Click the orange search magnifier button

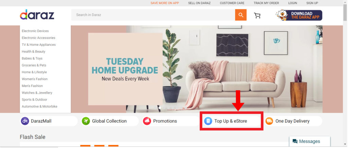click(241, 15)
